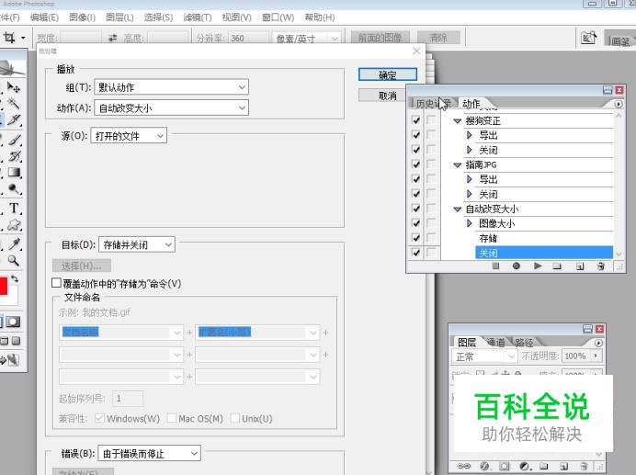Create a new action set
This screenshot has width=636, height=475.
tap(557, 266)
